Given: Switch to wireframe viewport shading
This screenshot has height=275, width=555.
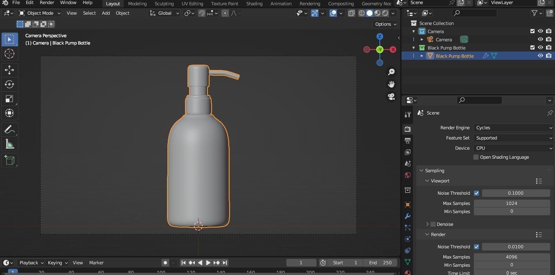Looking at the screenshot, I should point(362,13).
